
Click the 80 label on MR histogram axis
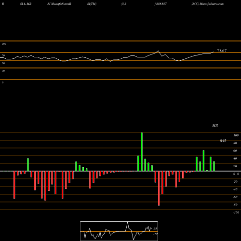click(235, 143)
